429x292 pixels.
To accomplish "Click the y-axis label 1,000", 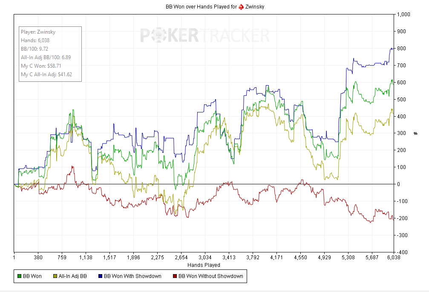I will (x=403, y=14).
